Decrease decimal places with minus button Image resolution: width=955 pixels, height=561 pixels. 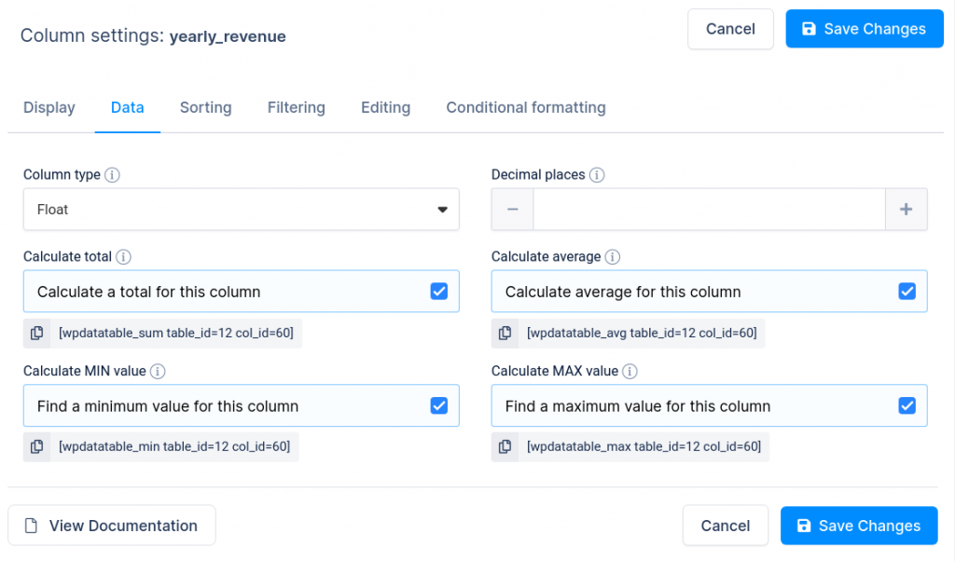point(513,210)
